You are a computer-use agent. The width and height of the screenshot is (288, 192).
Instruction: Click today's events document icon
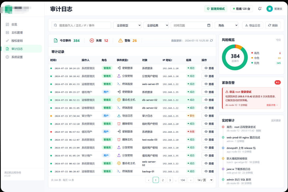[55, 41]
